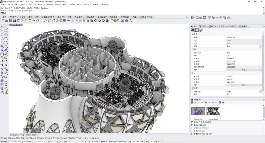
Task: Enable 접점 (Tangent) osnap checkbox
Action: 54,138
